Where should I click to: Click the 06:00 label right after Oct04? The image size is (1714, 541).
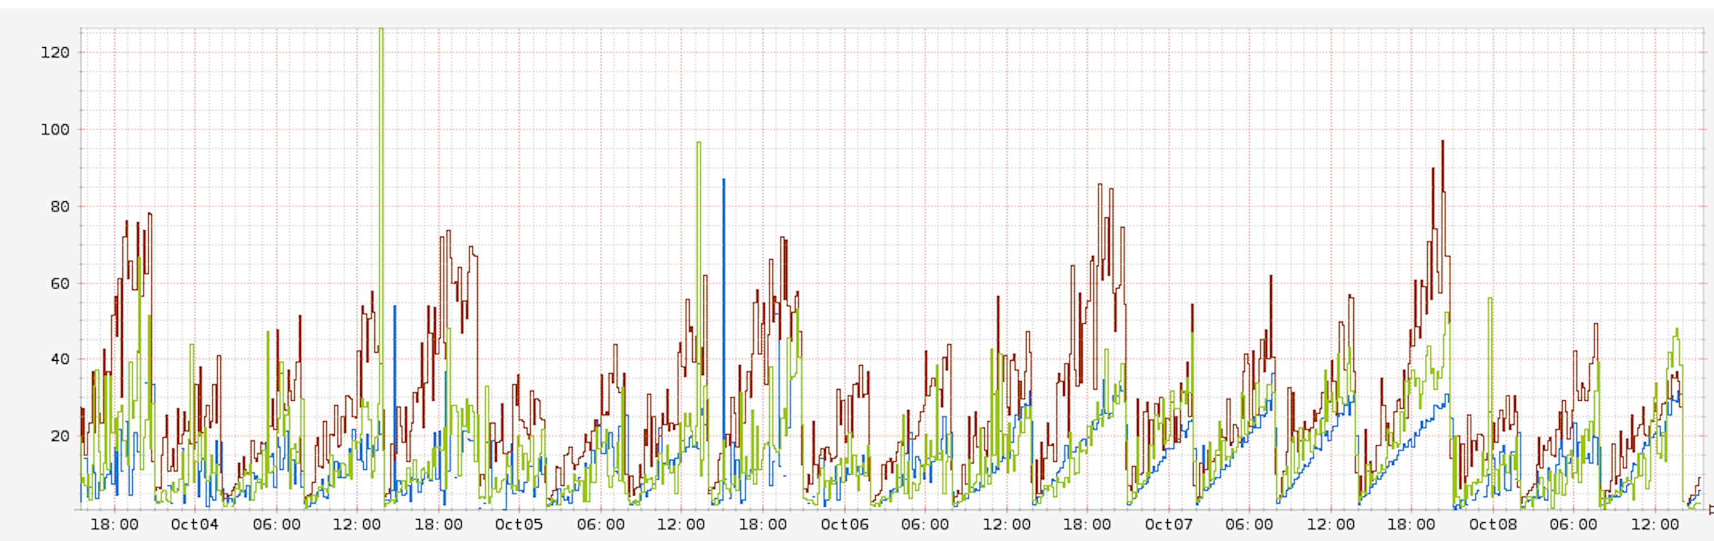(x=276, y=524)
